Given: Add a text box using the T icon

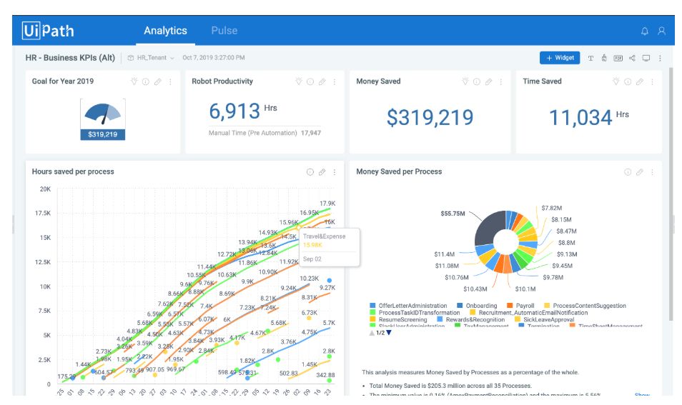Looking at the screenshot, I should 590,58.
